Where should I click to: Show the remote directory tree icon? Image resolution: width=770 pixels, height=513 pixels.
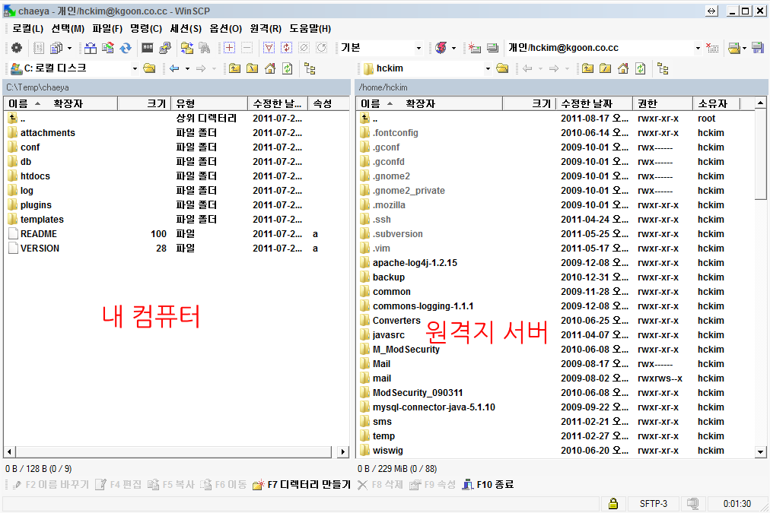coord(663,68)
